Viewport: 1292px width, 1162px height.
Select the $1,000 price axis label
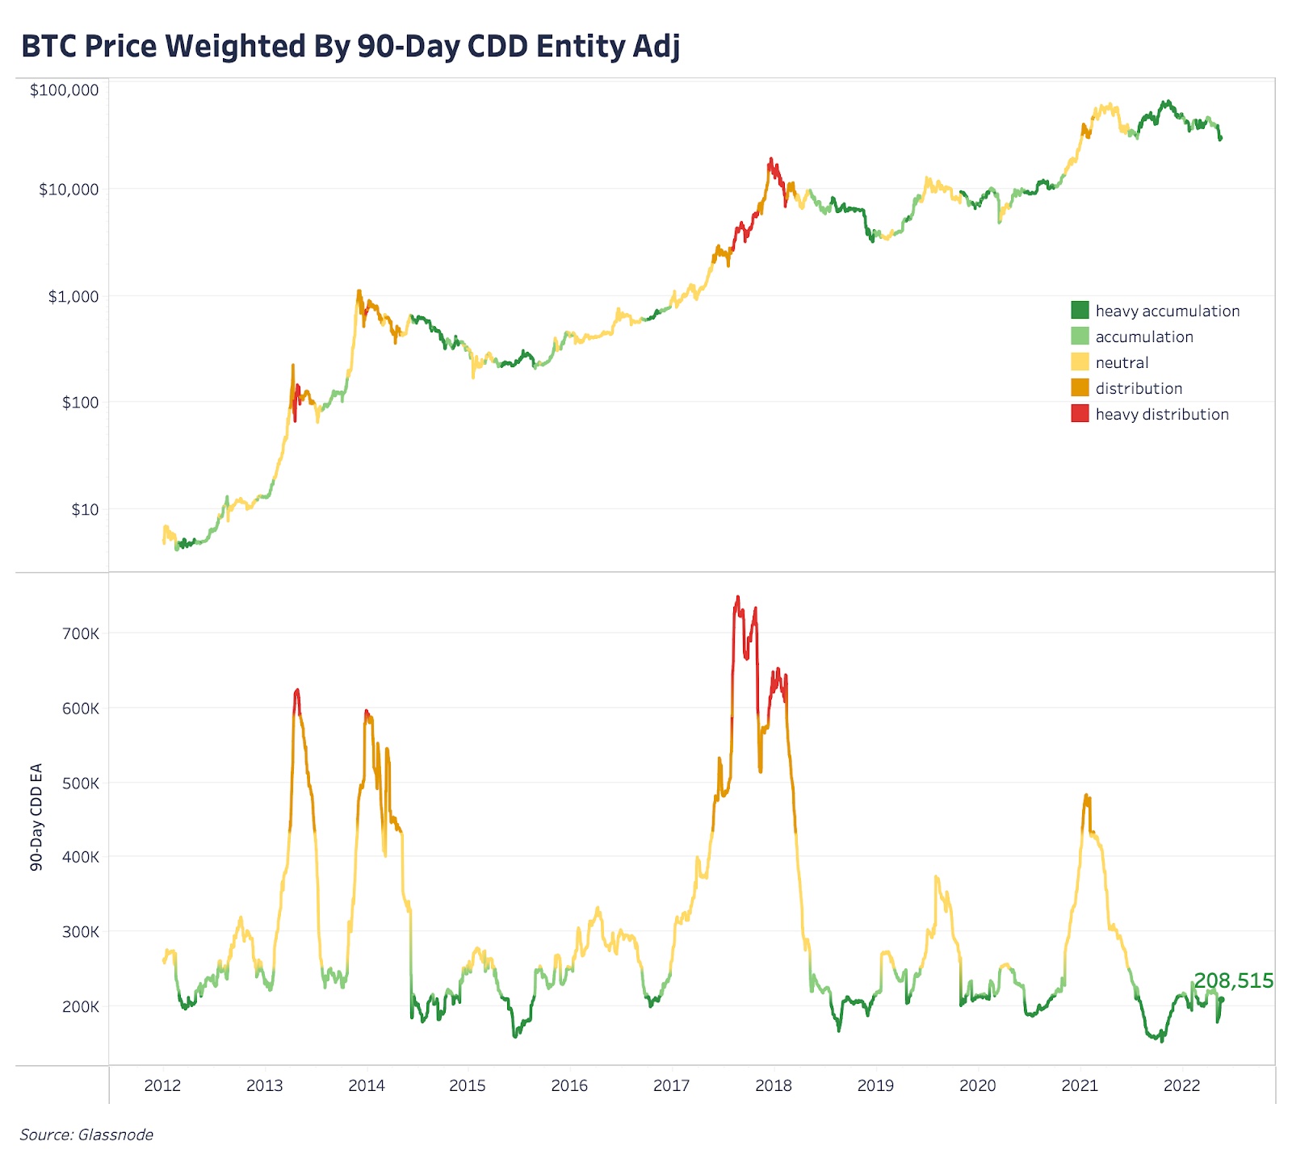[x=73, y=296]
